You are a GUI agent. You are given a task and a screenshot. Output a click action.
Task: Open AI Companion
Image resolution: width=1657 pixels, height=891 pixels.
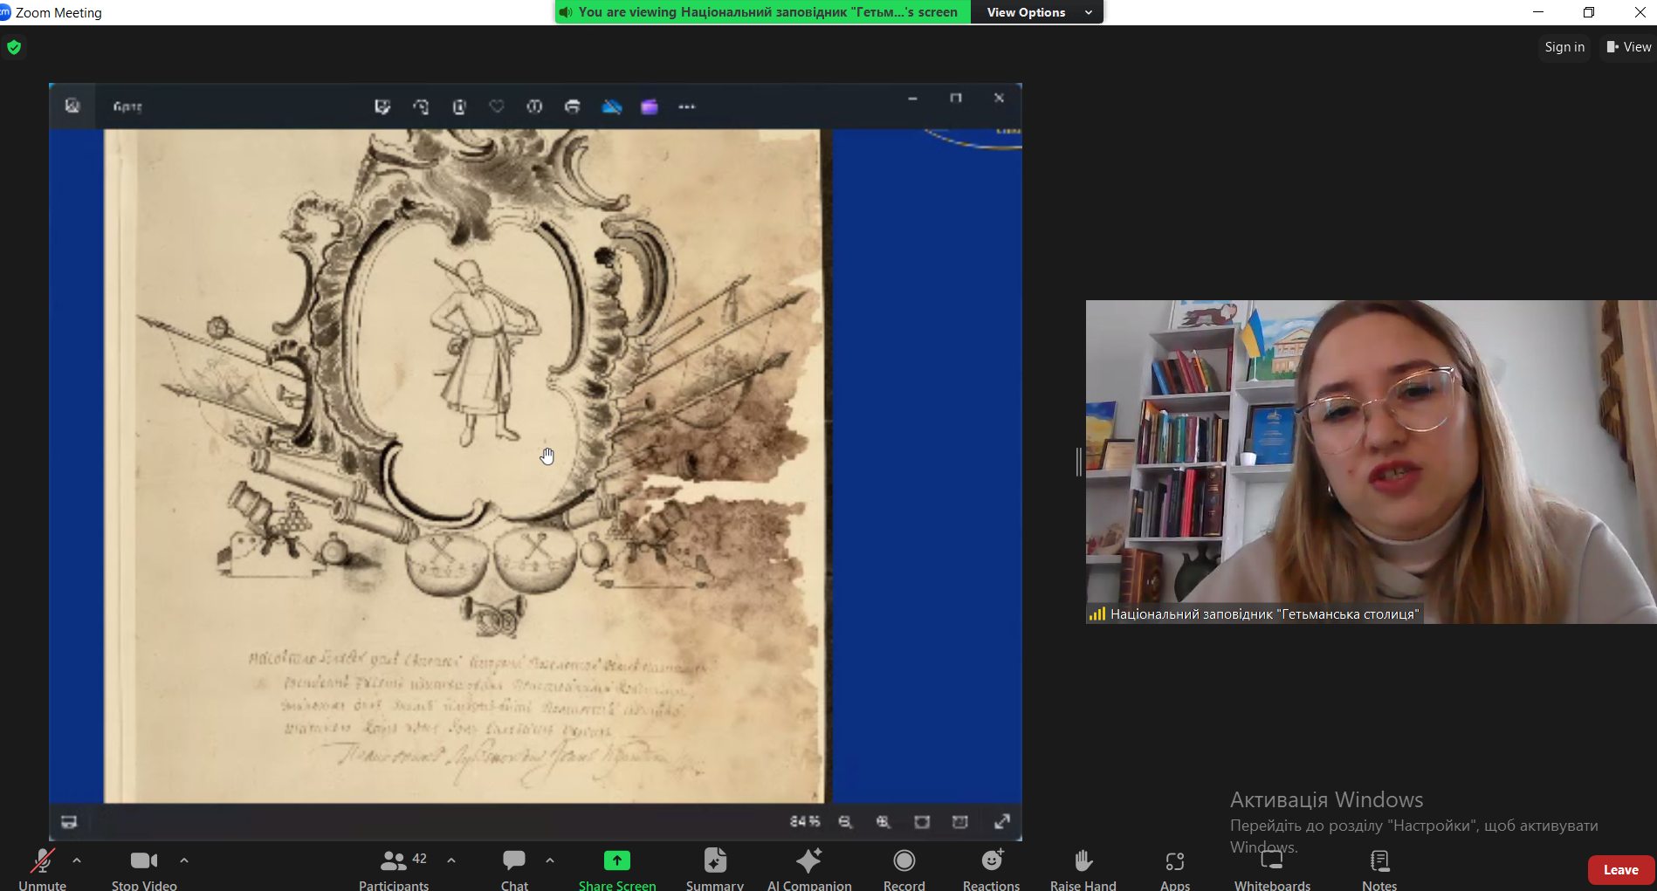[809, 868]
